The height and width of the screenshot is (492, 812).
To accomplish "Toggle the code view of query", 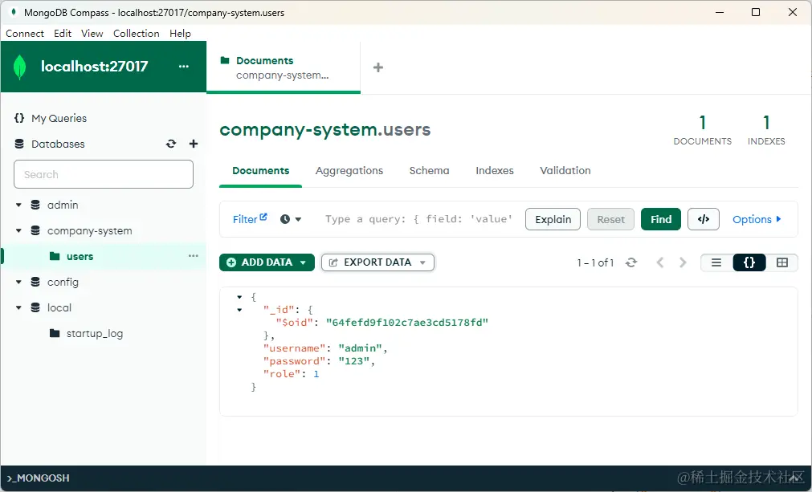I will coord(704,219).
